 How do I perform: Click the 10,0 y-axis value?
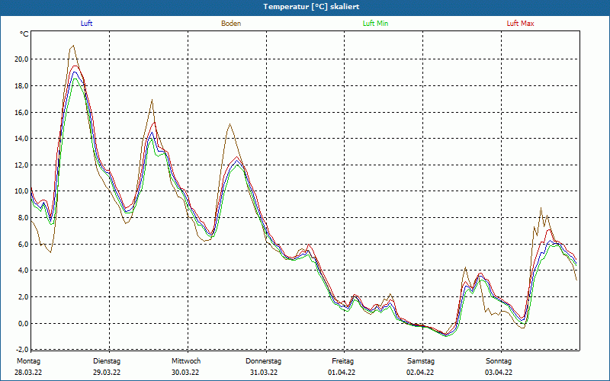[x=21, y=191]
